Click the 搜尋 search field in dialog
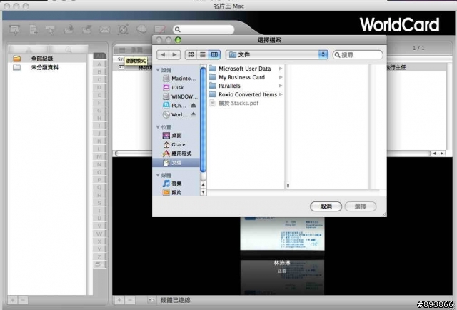457x310 pixels. pos(358,55)
